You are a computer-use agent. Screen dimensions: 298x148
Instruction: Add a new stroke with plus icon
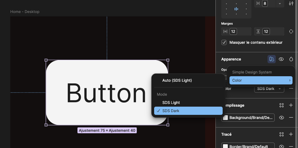[x=291, y=134]
